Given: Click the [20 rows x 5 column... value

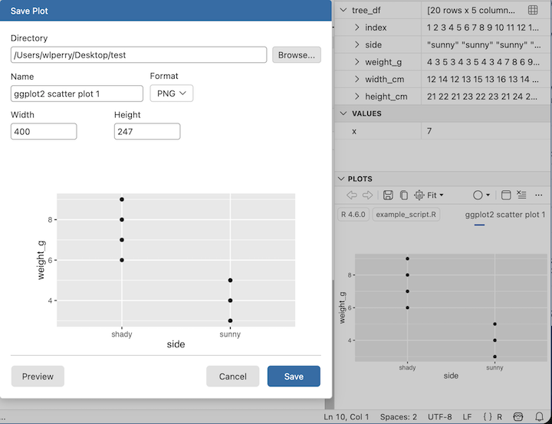Looking at the screenshot, I should click(x=471, y=10).
